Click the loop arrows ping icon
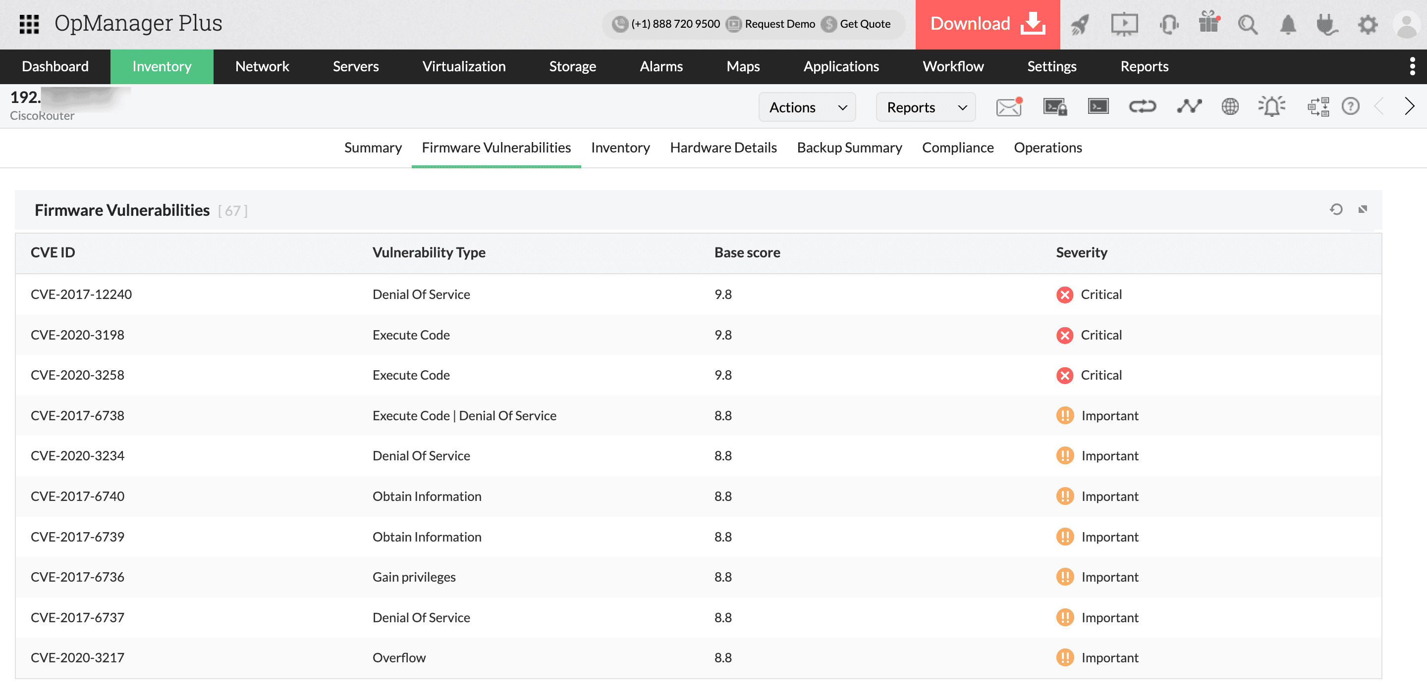This screenshot has height=694, width=1427. point(1142,106)
